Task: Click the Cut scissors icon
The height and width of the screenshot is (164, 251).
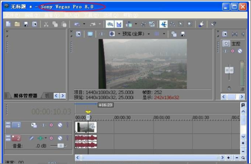Action: [46, 24]
